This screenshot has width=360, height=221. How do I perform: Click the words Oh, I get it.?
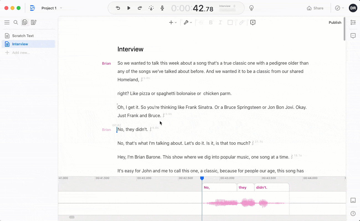[x=128, y=107]
